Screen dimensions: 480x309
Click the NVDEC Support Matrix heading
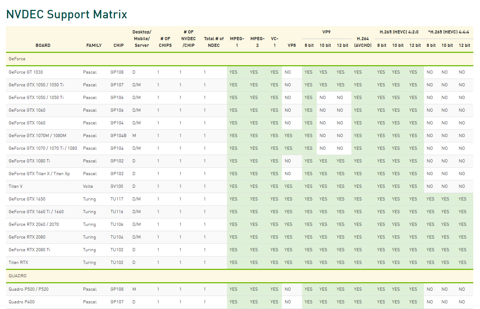click(67, 14)
